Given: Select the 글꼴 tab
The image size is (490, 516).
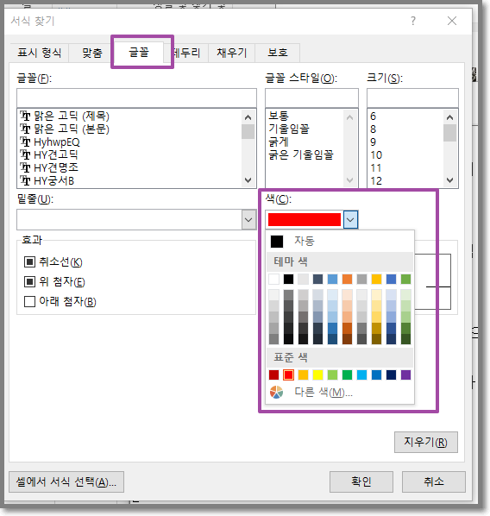Looking at the screenshot, I should 139,52.
